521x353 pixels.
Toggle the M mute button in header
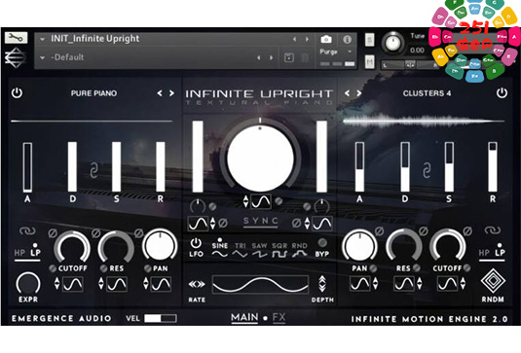coord(369,62)
